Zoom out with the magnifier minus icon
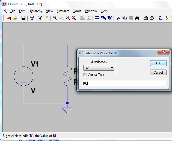This screenshot has height=141, width=172. (x=68, y=18)
